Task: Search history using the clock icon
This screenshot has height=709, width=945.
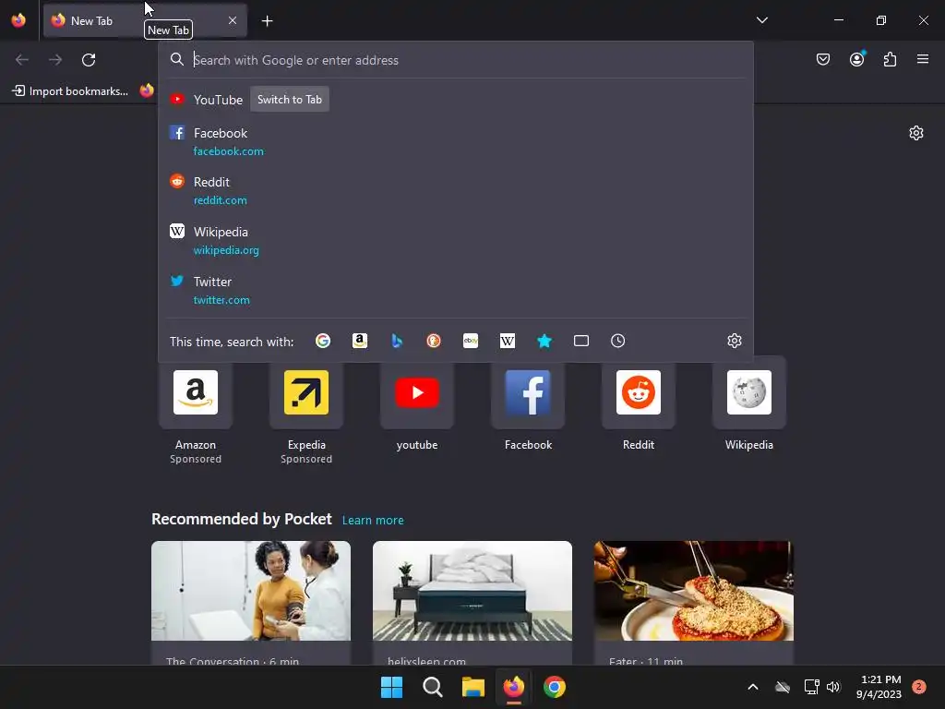Action: 617,342
